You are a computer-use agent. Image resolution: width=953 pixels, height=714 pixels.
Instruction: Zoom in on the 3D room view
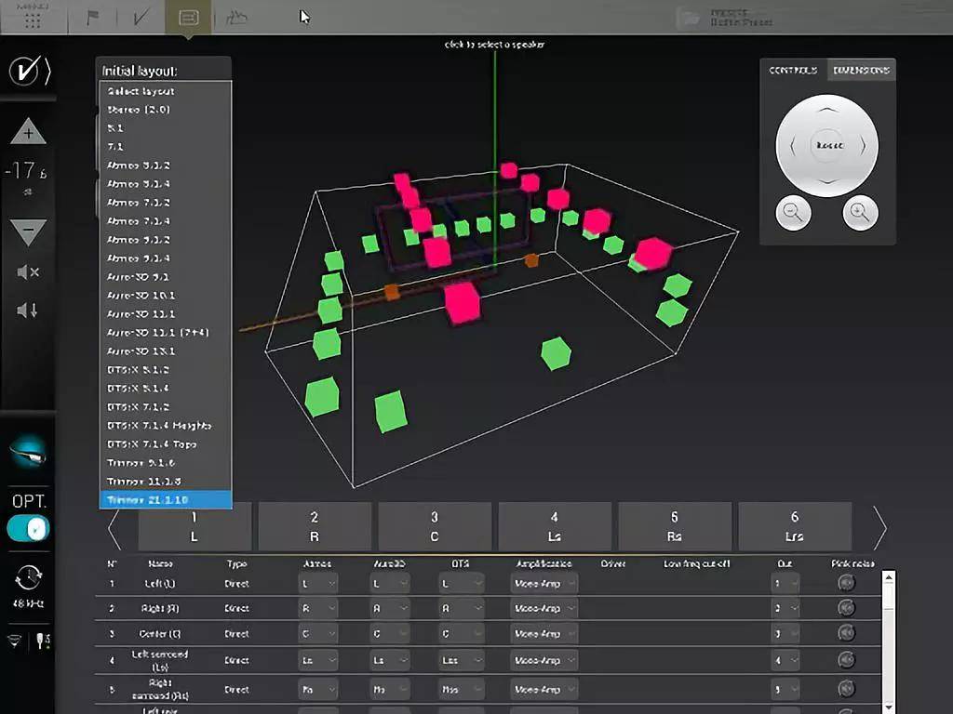click(x=860, y=213)
